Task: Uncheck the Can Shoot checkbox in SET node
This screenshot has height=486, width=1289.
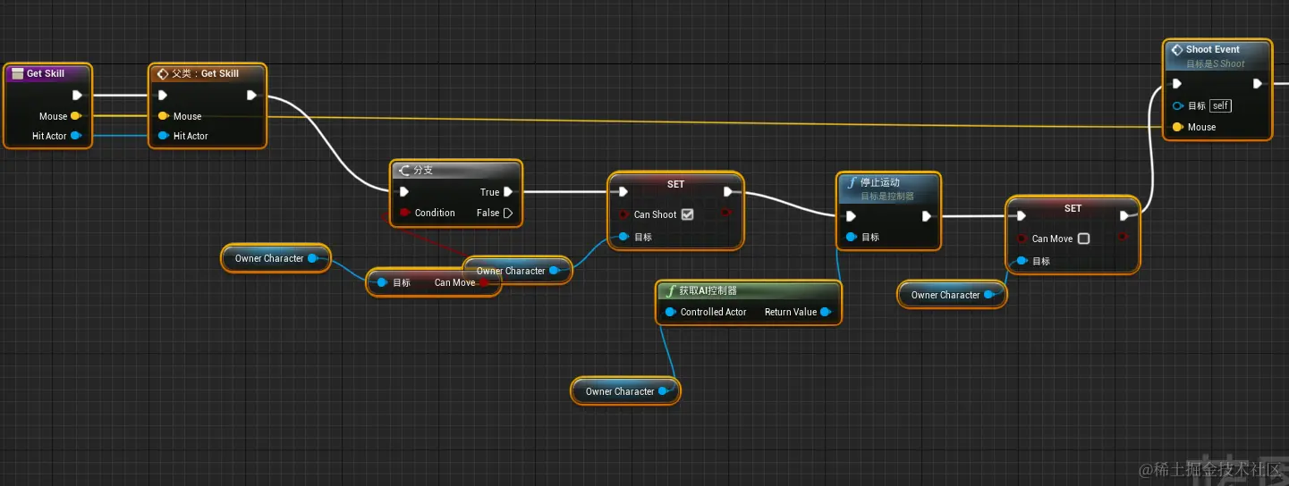Action: point(687,214)
